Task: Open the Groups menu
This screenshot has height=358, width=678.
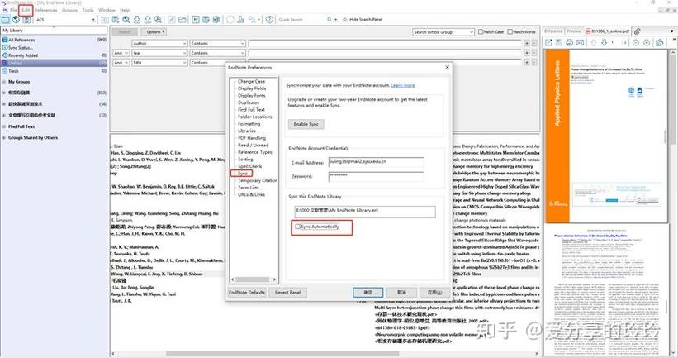Action: pyautogui.click(x=69, y=10)
